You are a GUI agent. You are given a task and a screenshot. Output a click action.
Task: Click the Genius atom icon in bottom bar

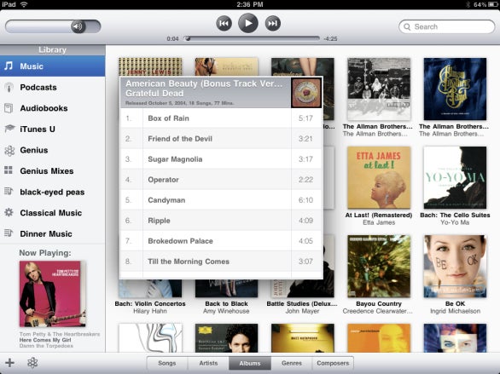pos(32,363)
